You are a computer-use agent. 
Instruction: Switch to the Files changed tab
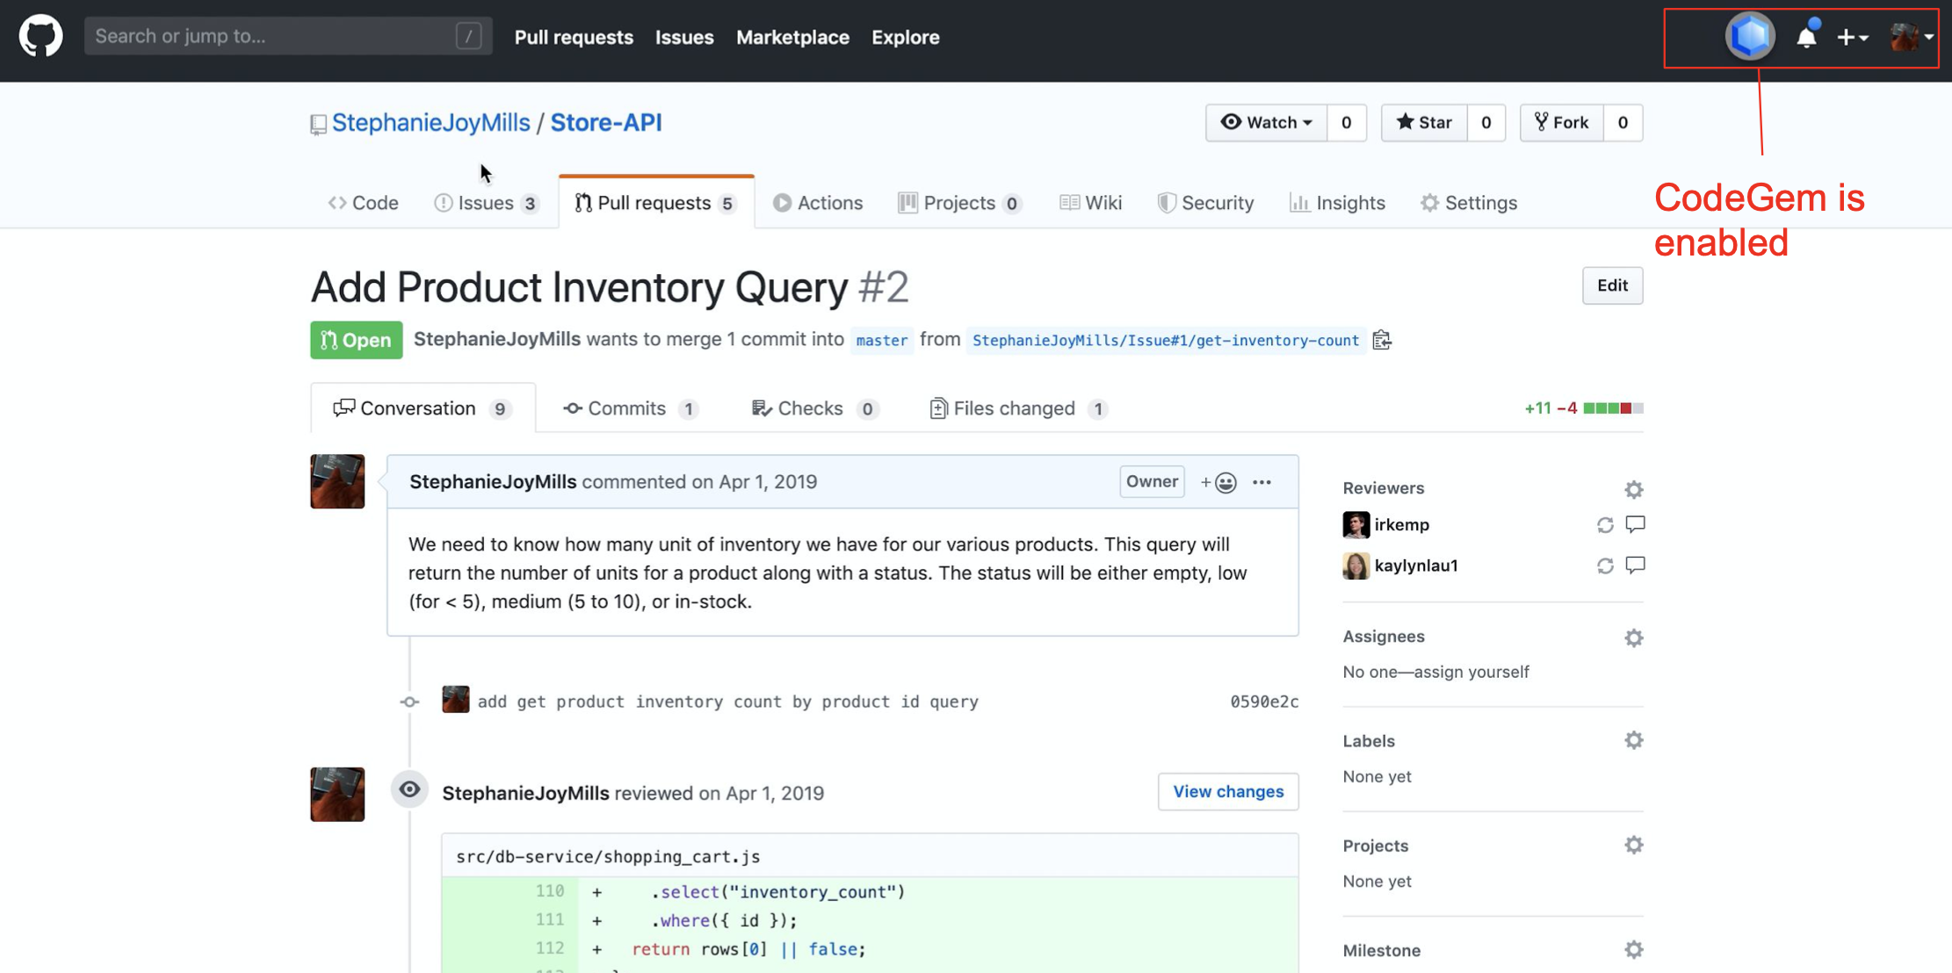coord(1013,408)
